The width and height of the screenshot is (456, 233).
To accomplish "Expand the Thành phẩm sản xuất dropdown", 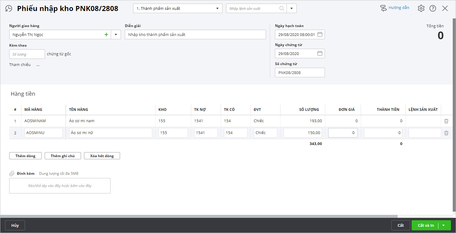I will point(217,8).
